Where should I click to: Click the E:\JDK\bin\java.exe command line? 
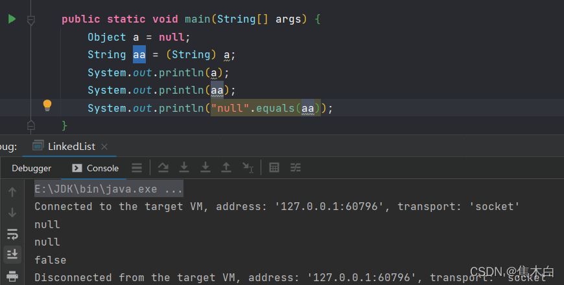pyautogui.click(x=108, y=189)
